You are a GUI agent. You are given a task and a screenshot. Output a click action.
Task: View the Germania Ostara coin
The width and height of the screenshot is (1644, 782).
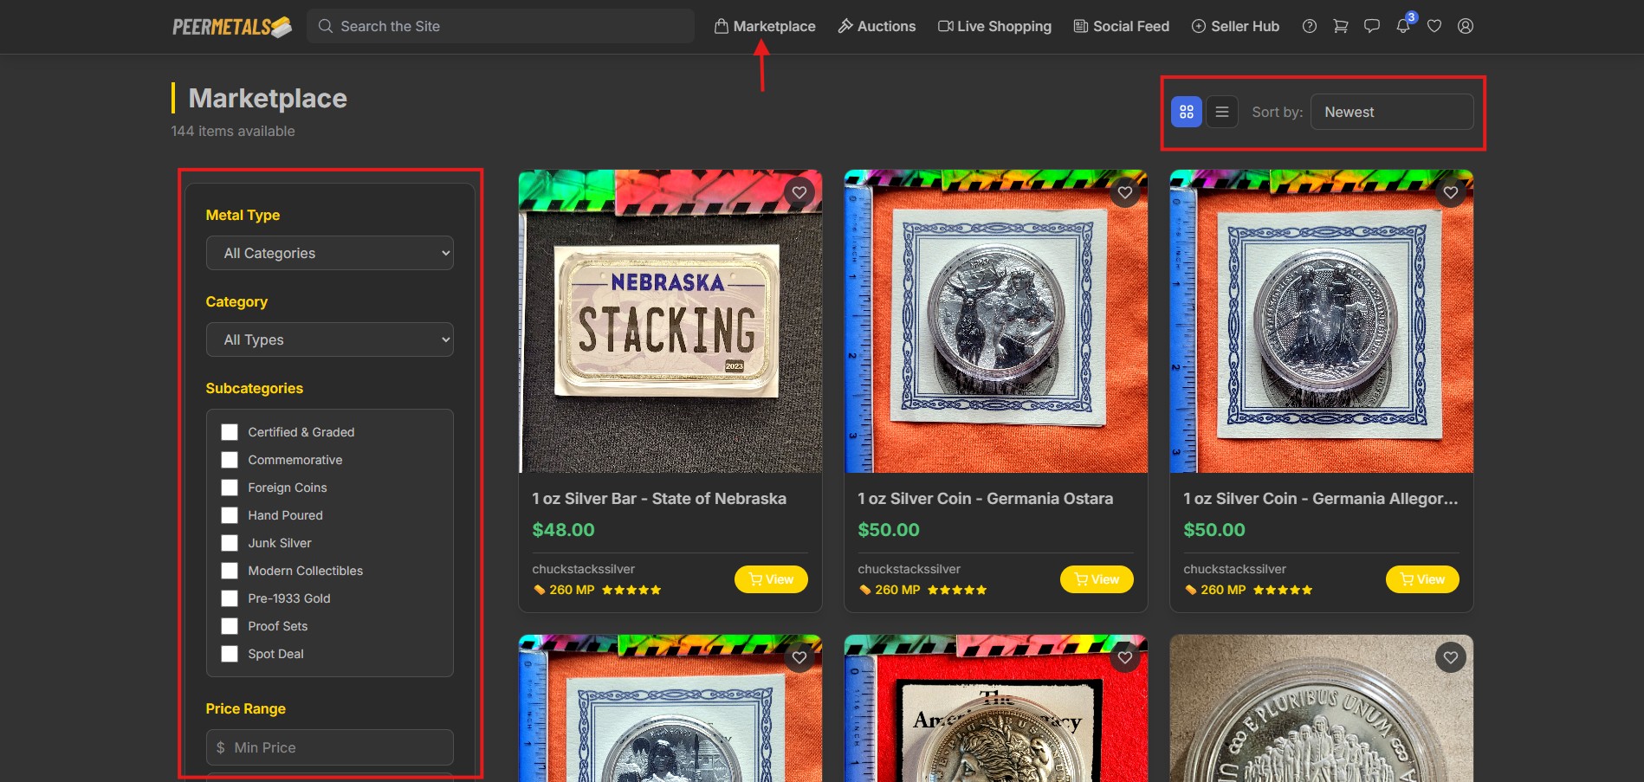point(1097,579)
